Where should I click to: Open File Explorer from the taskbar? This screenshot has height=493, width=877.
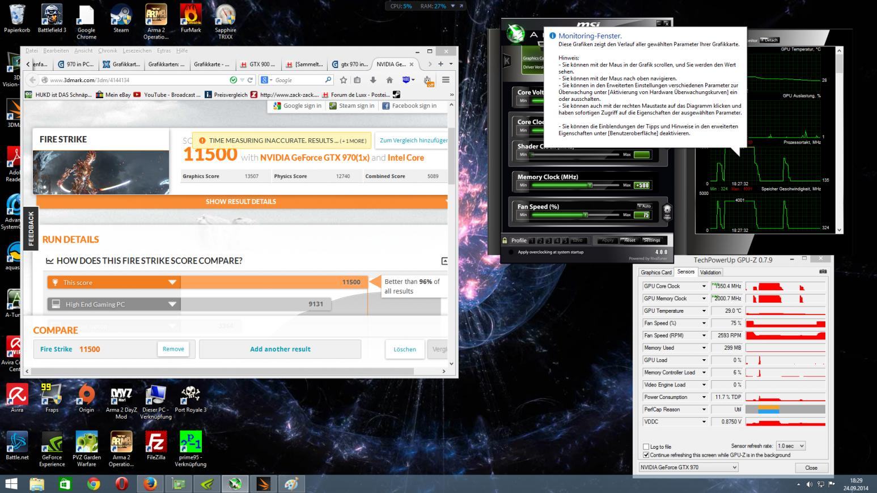tap(37, 484)
